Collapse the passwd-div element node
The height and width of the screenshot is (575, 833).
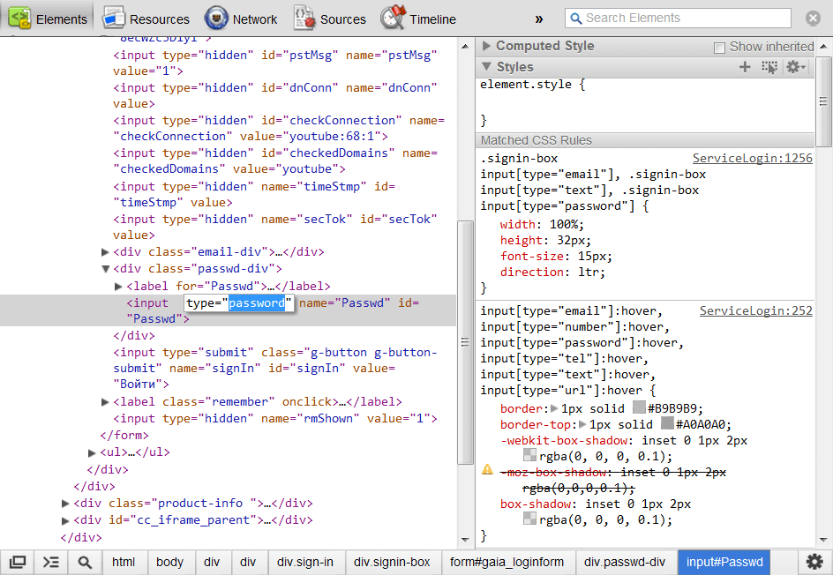[106, 269]
